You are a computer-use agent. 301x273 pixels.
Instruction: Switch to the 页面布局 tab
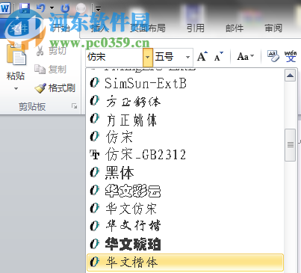[148, 28]
